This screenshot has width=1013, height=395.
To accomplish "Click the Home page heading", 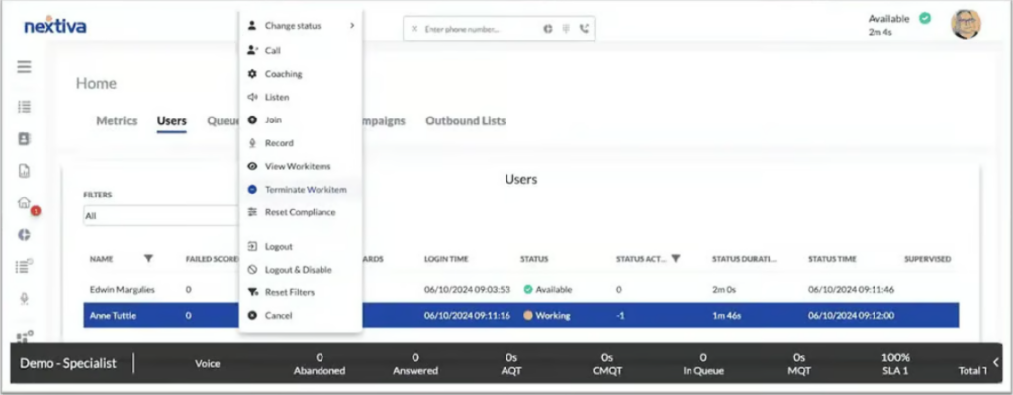I will [96, 83].
